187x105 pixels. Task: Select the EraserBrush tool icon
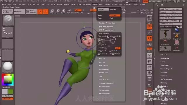click(165, 43)
